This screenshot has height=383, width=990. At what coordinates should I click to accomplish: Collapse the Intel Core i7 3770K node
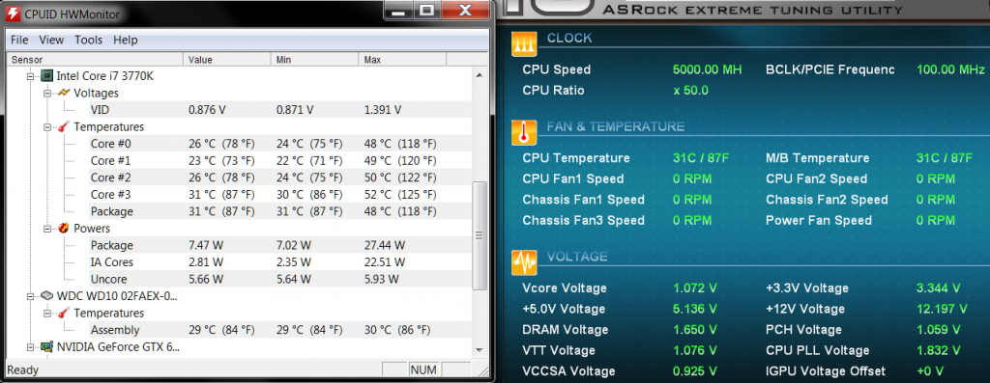(30, 76)
